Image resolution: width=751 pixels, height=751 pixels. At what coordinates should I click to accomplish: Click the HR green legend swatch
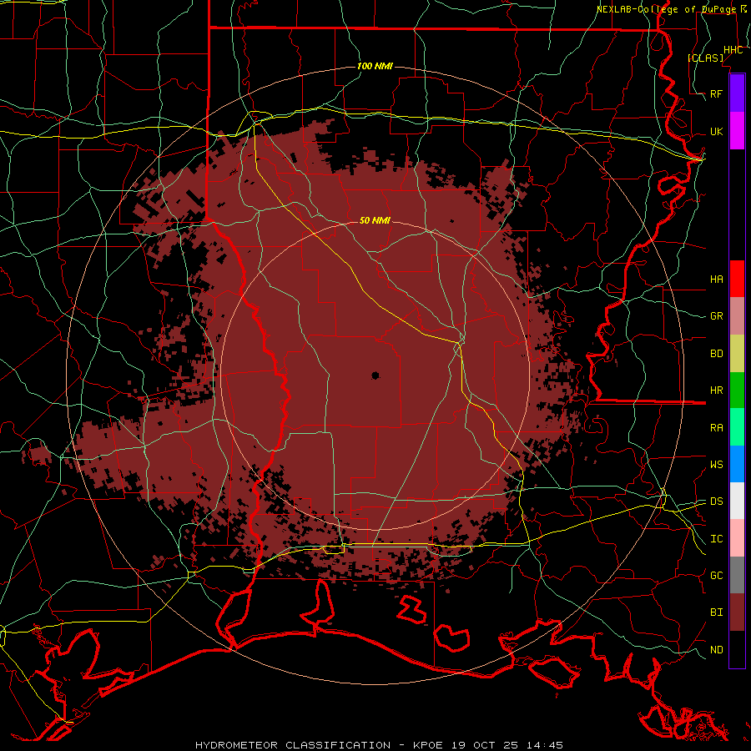coord(737,391)
